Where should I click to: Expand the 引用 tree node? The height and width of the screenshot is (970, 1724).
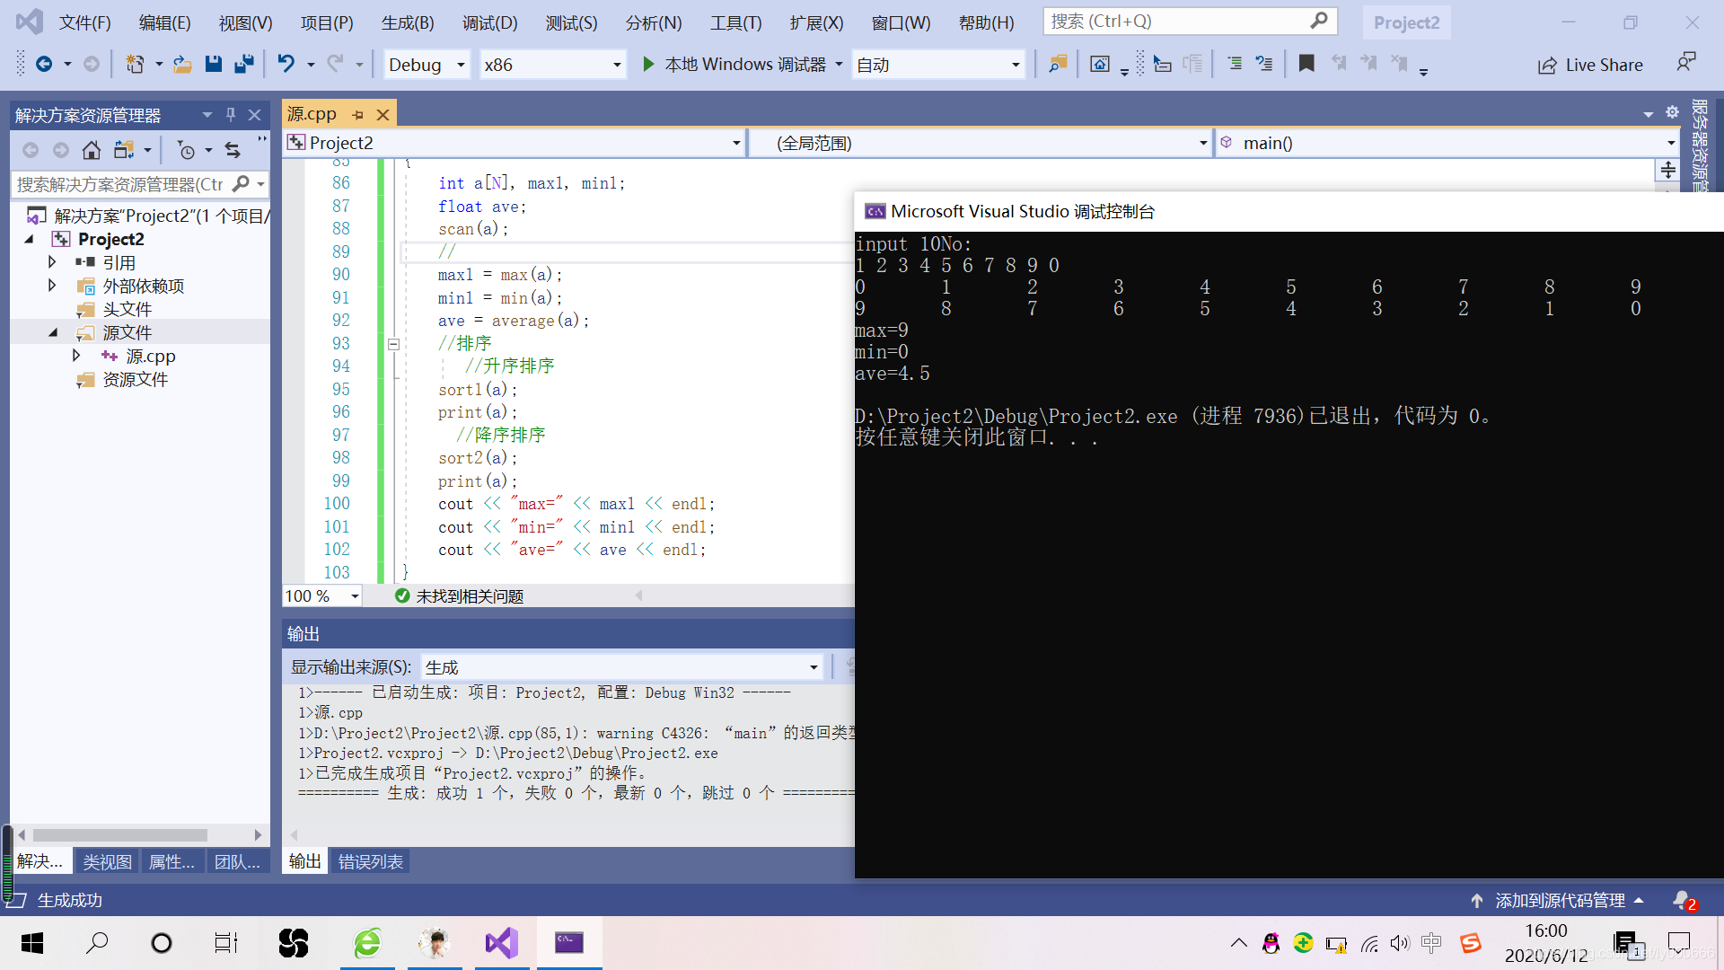(x=52, y=262)
